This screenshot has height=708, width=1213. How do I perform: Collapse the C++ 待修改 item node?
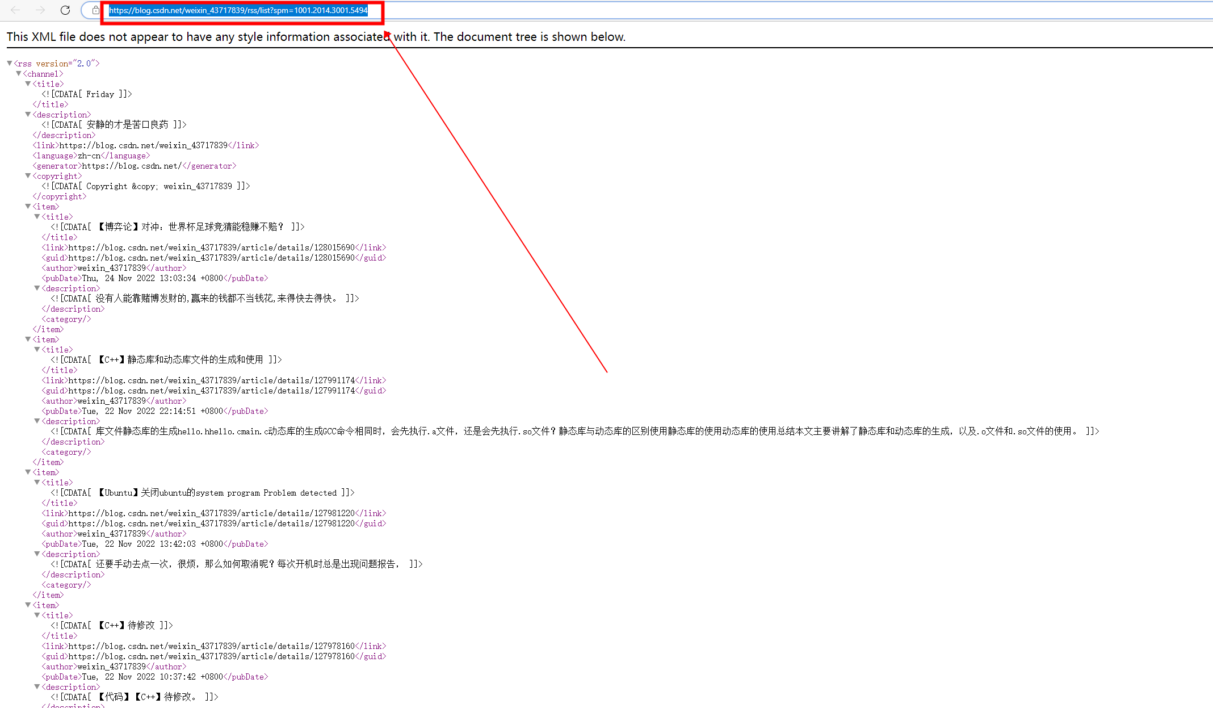28,605
